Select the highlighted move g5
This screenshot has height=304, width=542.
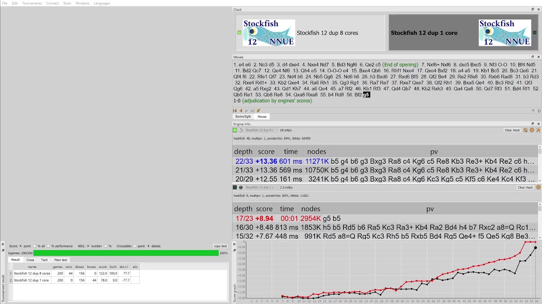tap(366, 95)
